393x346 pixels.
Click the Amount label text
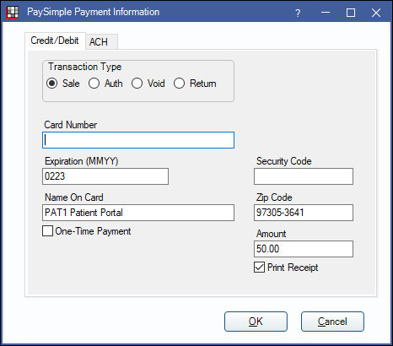pyautogui.click(x=272, y=234)
